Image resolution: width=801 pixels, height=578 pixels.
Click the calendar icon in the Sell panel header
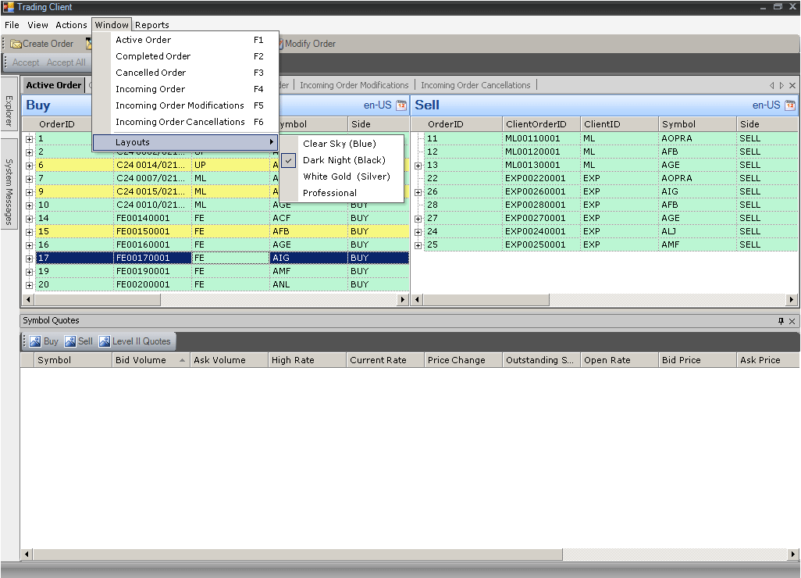[790, 105]
